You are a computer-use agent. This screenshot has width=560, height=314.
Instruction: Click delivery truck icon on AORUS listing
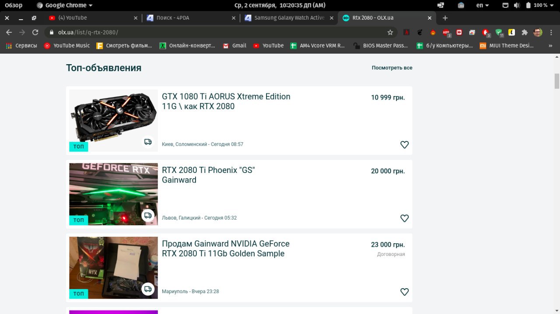coord(148,141)
